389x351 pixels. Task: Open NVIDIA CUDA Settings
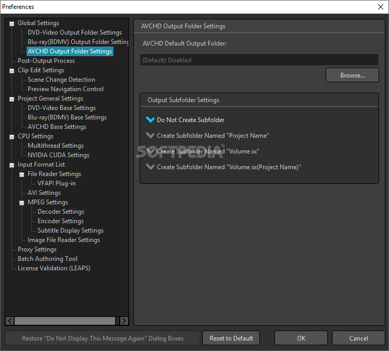[x=59, y=155]
